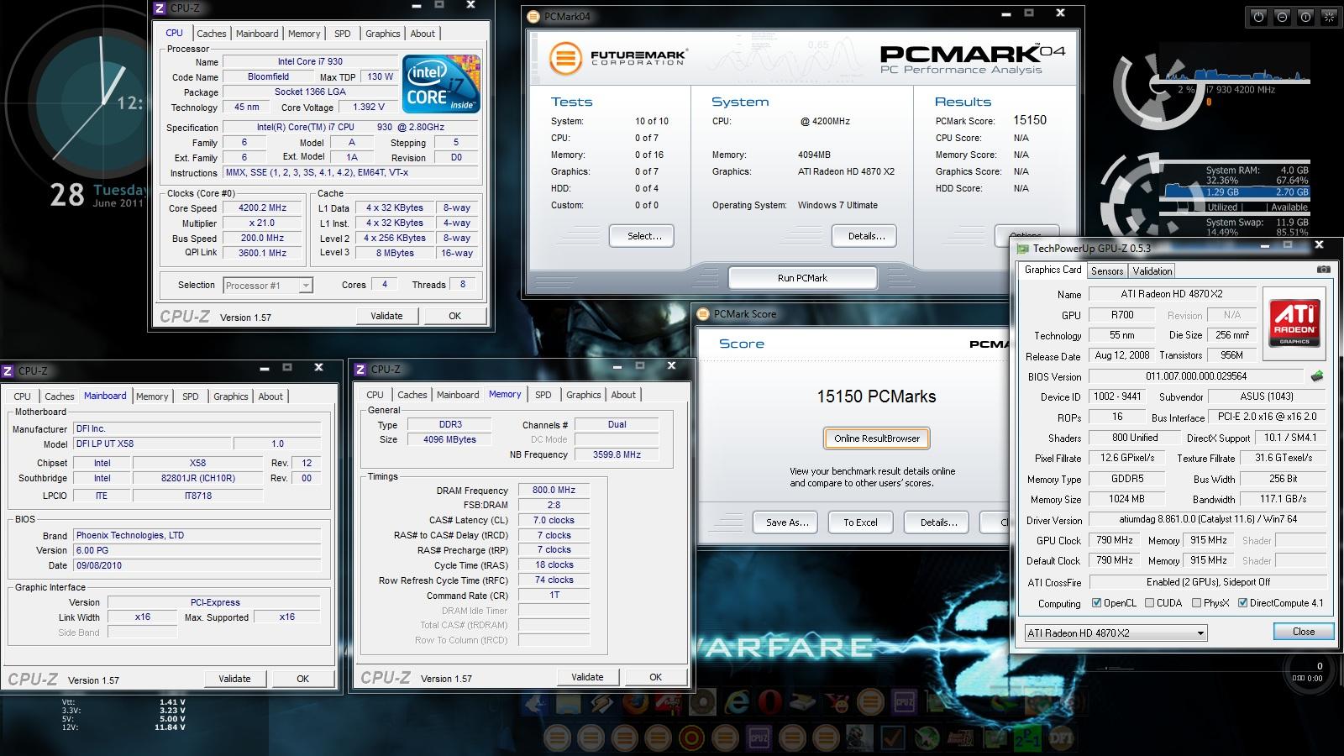Screen dimensions: 1344x756
Task: Click the motherboard model field DFI LP UT X58
Action: point(150,444)
